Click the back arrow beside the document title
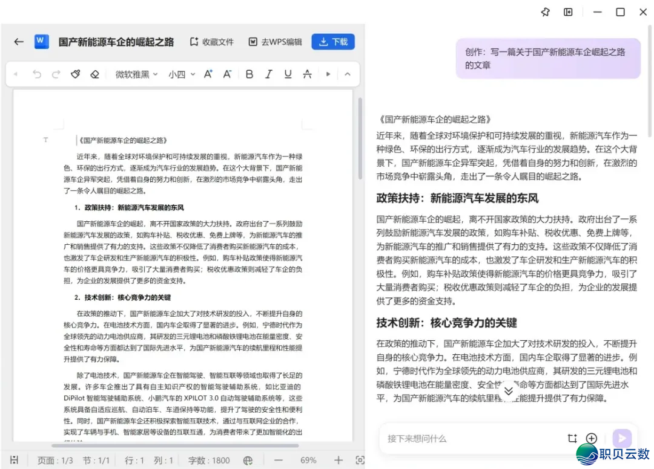Viewport: 654px width, 469px height. click(x=19, y=42)
